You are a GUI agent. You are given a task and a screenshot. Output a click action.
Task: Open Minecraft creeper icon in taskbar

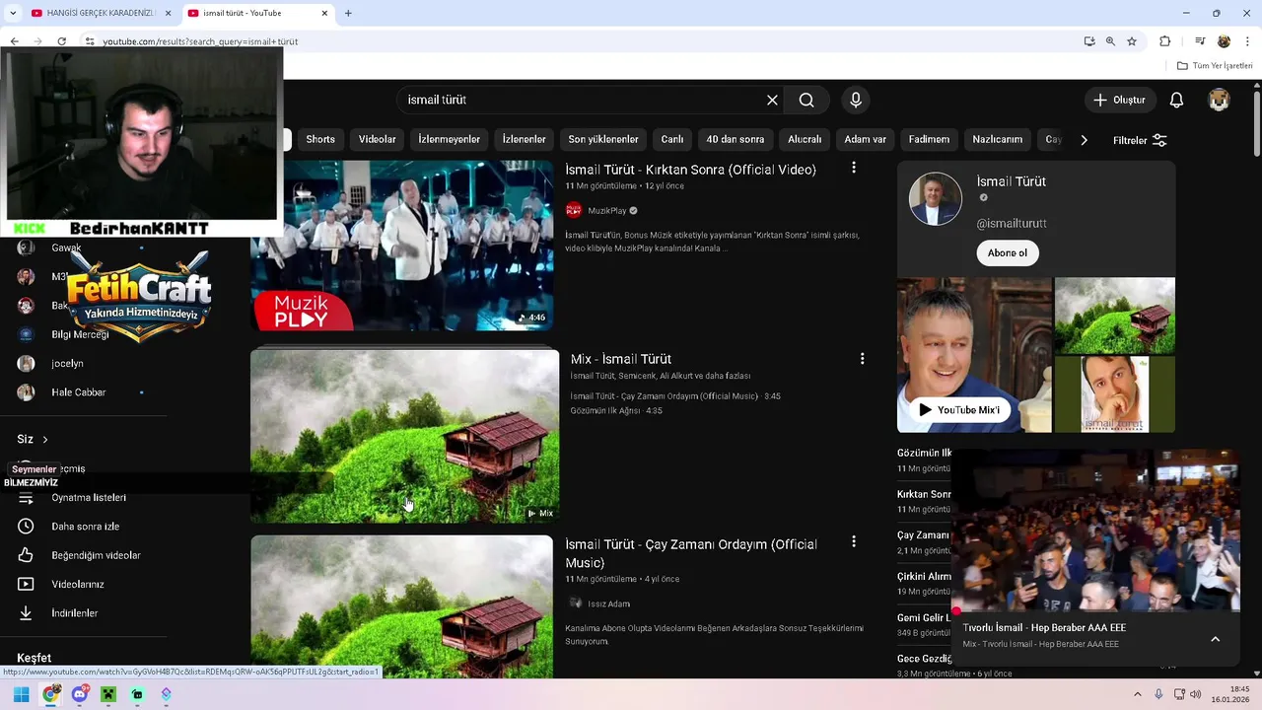tap(108, 694)
